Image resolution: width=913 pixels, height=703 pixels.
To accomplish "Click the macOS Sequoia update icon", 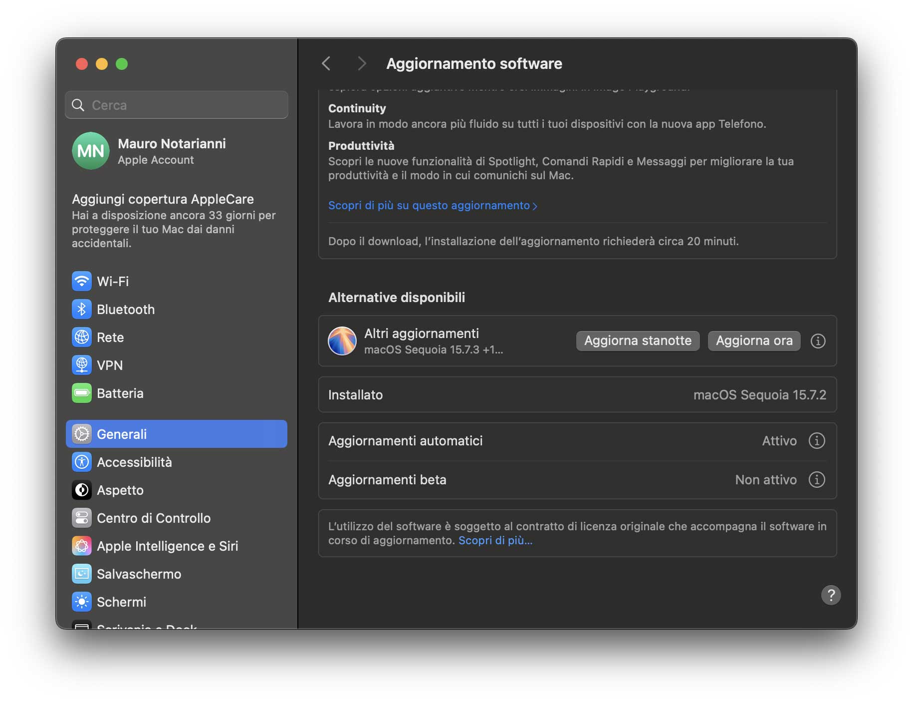I will click(342, 341).
